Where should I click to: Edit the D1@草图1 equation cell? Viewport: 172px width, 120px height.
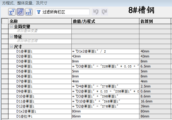click(105, 51)
